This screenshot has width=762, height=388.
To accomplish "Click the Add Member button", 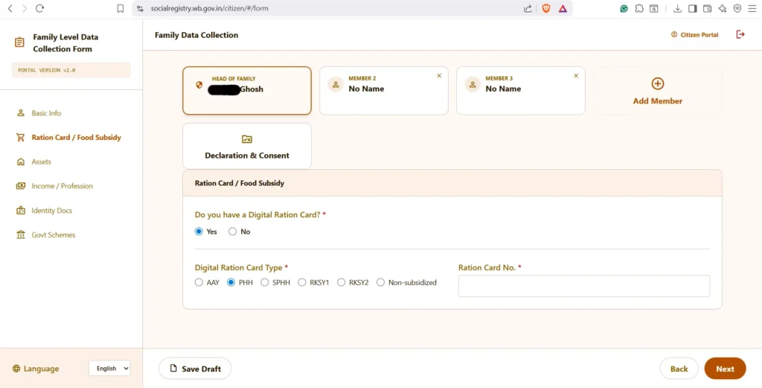I will click(658, 90).
